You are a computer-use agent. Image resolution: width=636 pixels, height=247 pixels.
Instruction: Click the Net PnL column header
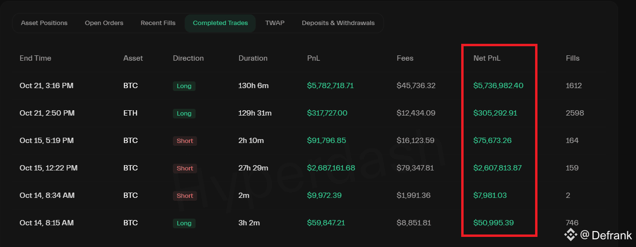coord(487,58)
